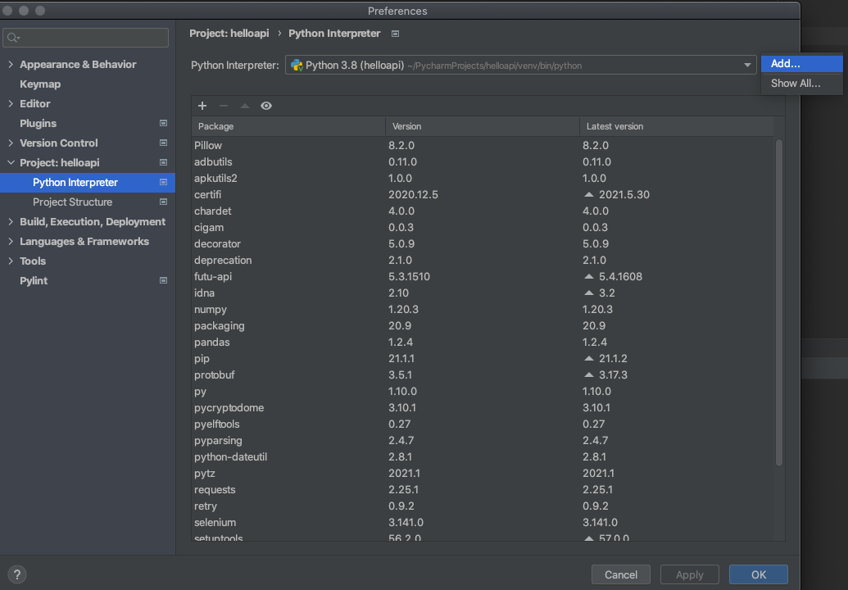The width and height of the screenshot is (848, 590).
Task: Click project-level icon beside Pylint
Action: click(163, 281)
